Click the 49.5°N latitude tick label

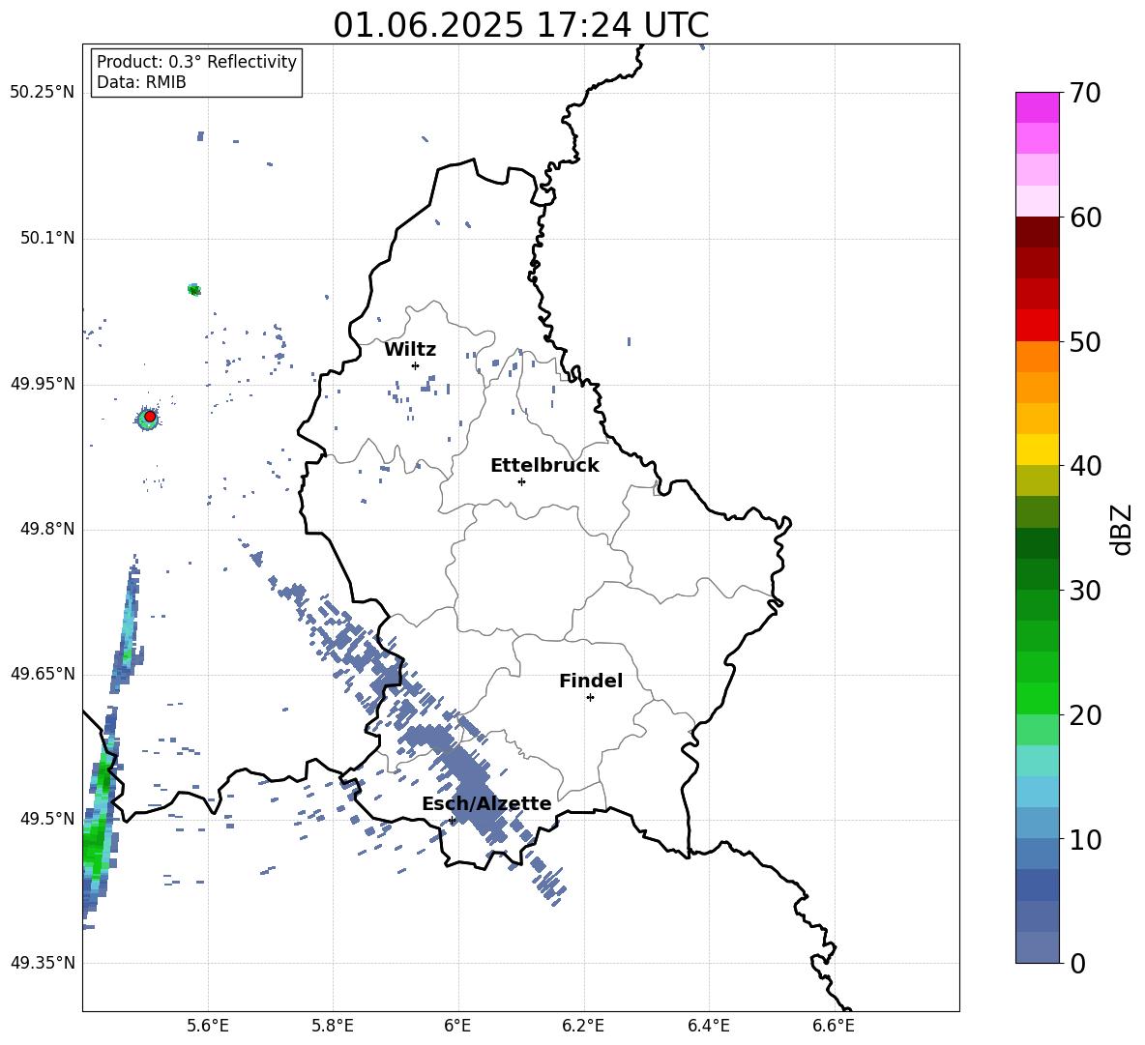[47, 819]
